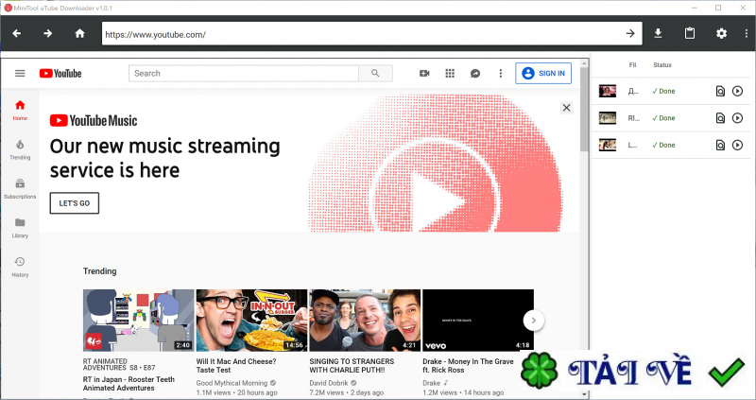Open YouTube three-dot settings menu

pyautogui.click(x=500, y=73)
